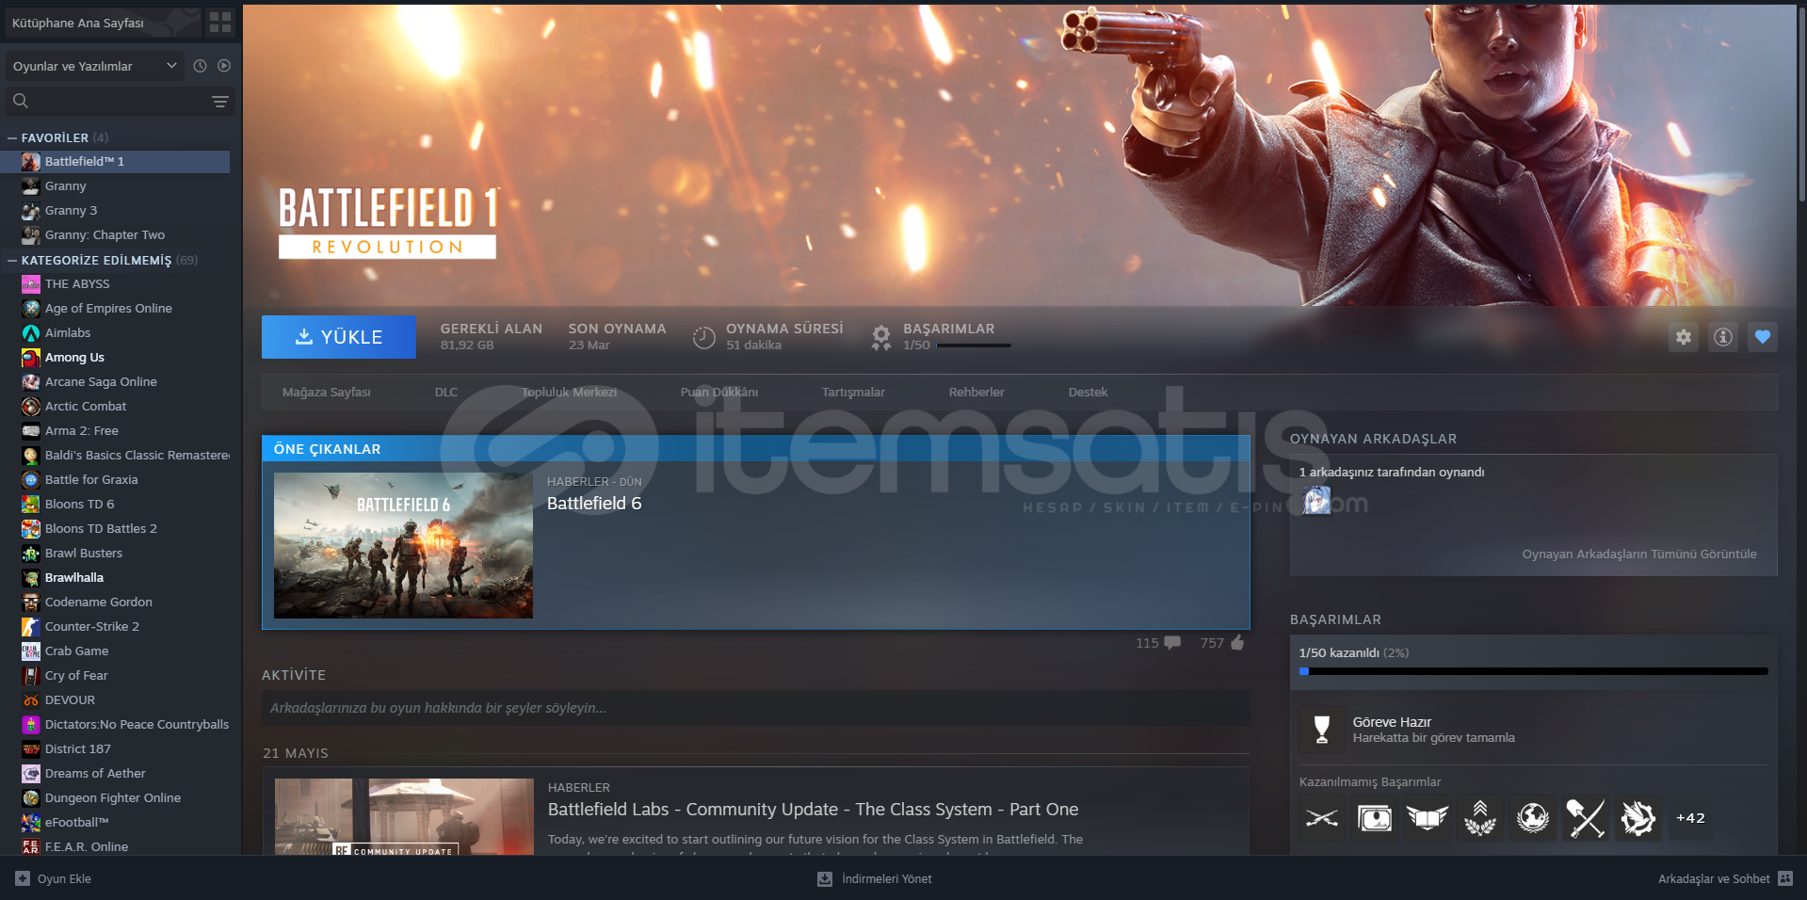Open the Battlefield 6 news thumbnail
Viewport: 1807px width, 900px height.
coord(403,546)
